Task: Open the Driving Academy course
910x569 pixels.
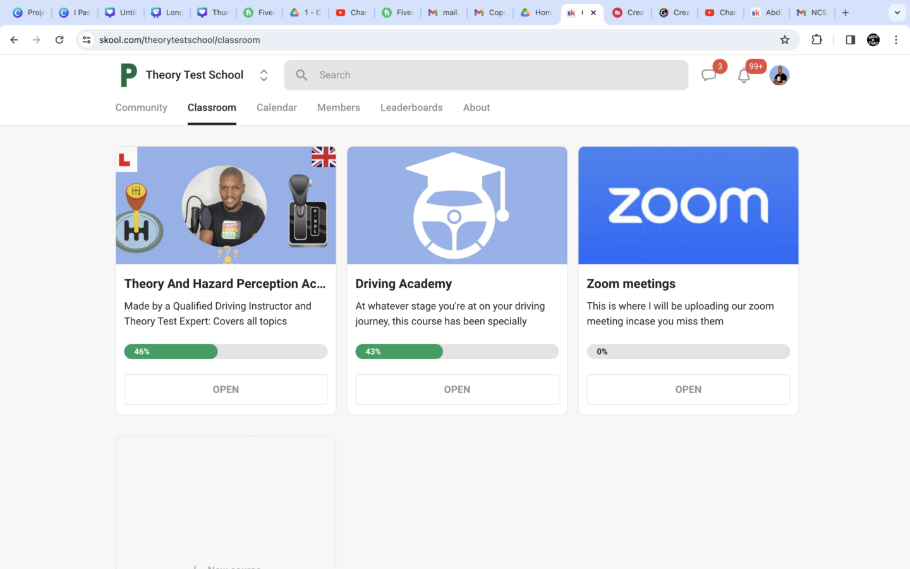Action: tap(457, 389)
